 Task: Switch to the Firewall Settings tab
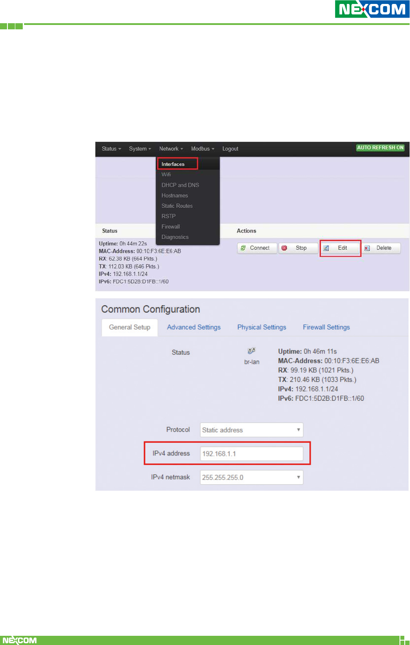point(326,328)
